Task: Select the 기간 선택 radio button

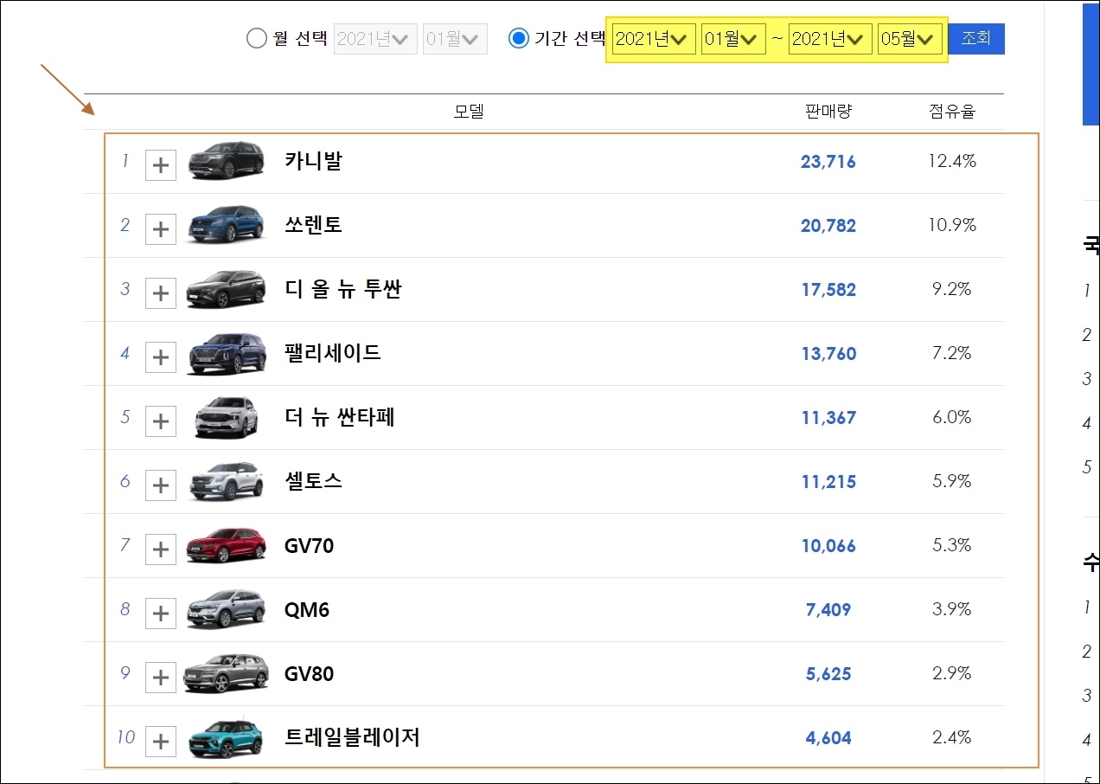Action: [519, 39]
